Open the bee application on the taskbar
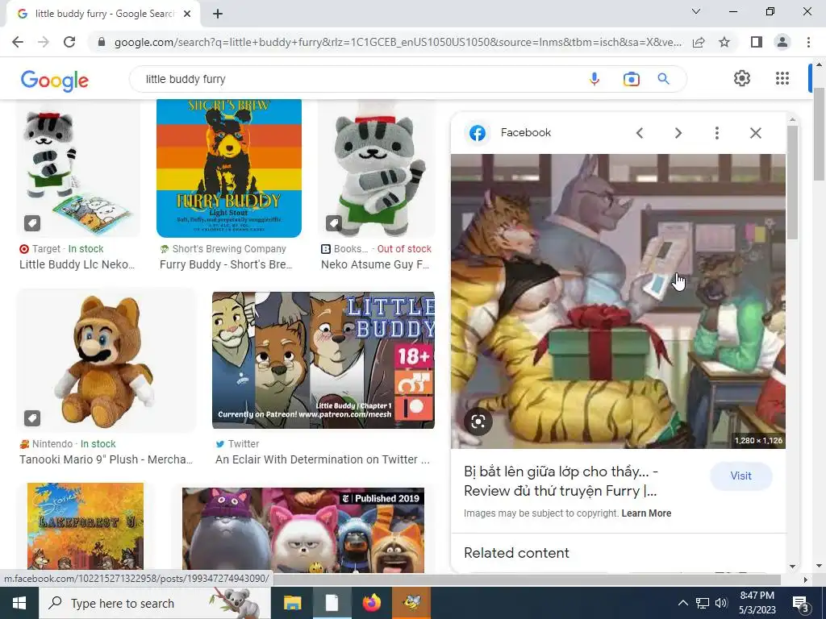 [411, 603]
